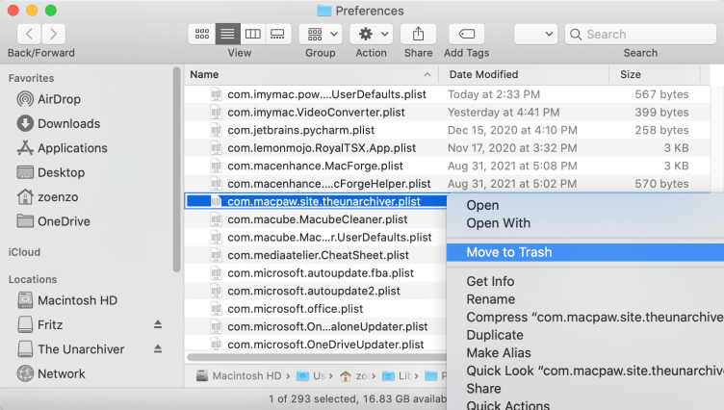Viewport: 724px width, 410px height.
Task: Open zoenzo home folder in sidebar
Action: pyautogui.click(x=47, y=196)
